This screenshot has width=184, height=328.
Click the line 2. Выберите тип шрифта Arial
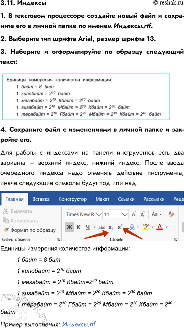point(78,39)
